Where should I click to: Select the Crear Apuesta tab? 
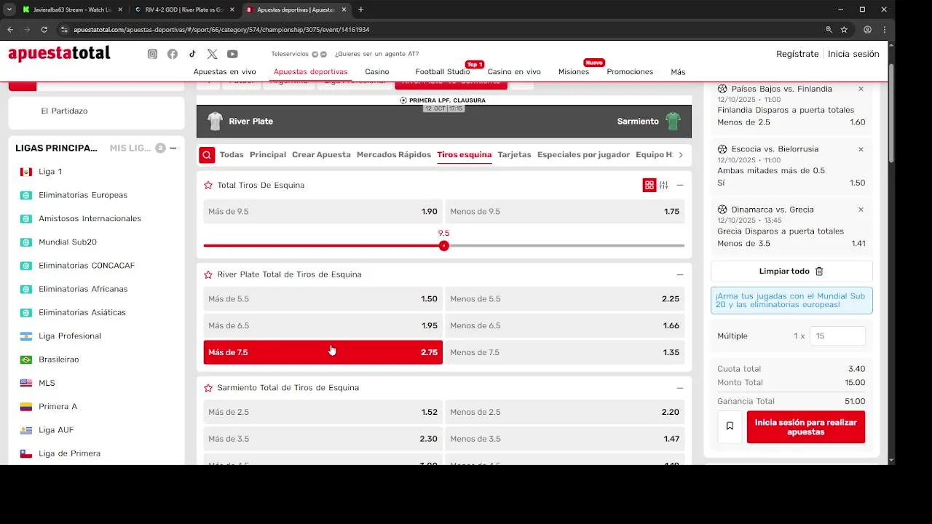[321, 155]
